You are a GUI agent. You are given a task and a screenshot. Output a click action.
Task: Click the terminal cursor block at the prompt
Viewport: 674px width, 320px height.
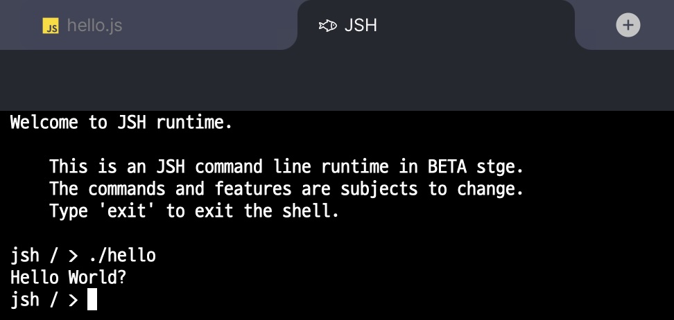[92, 300]
